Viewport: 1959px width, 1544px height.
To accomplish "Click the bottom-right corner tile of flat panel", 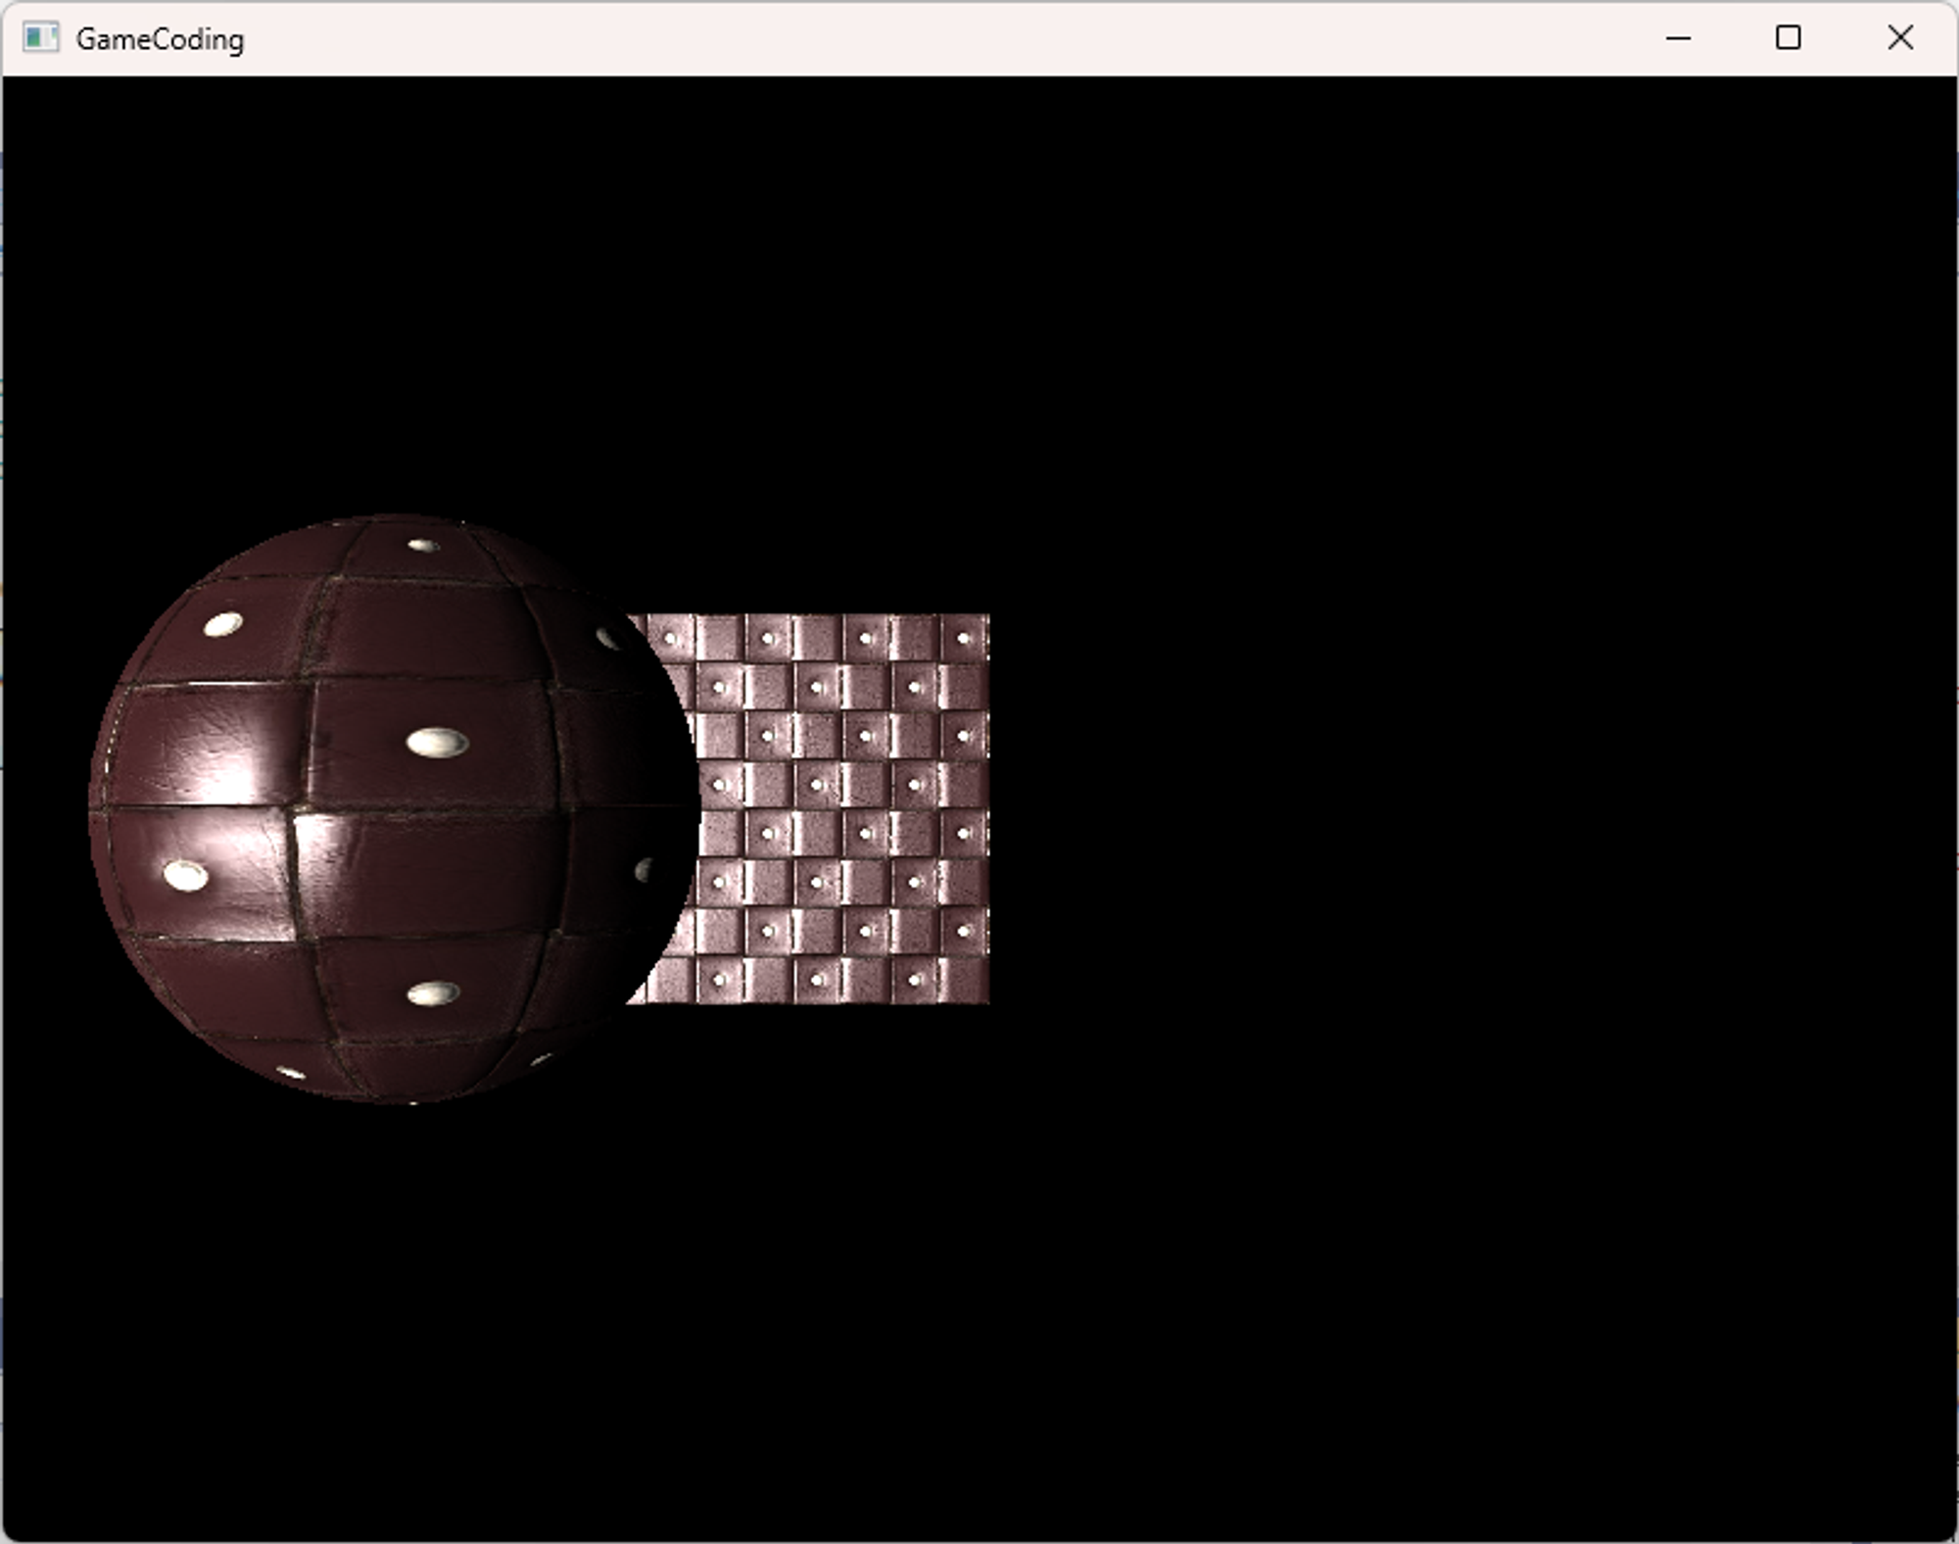I will pos(965,980).
